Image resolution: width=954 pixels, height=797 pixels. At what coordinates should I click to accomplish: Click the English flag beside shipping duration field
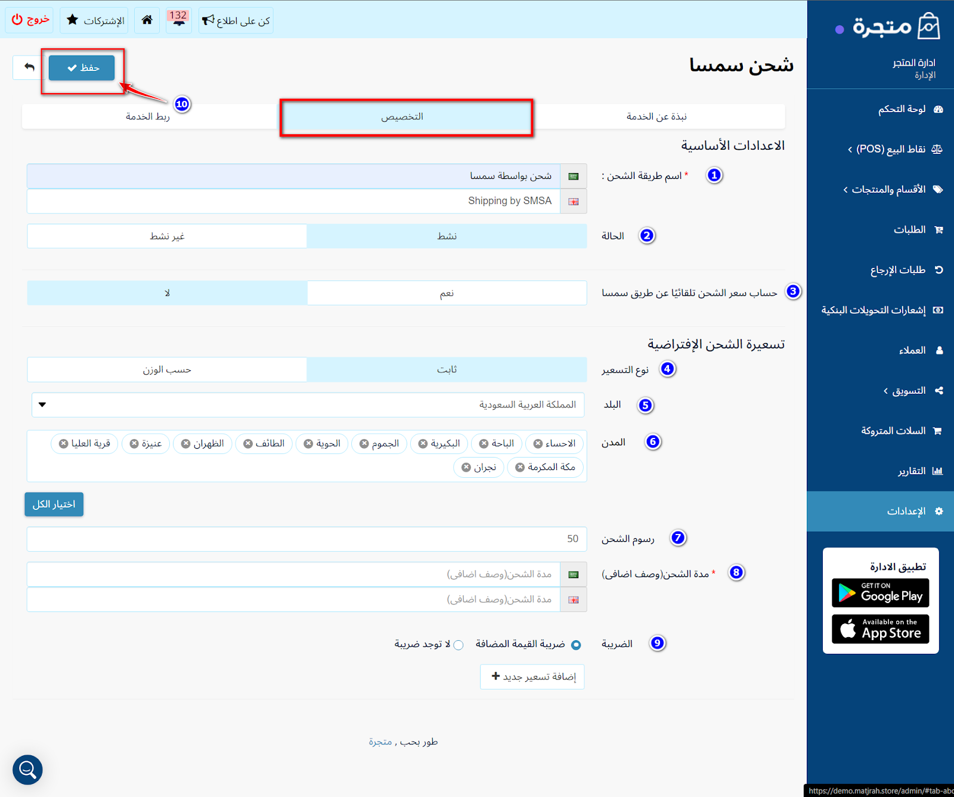coord(574,600)
